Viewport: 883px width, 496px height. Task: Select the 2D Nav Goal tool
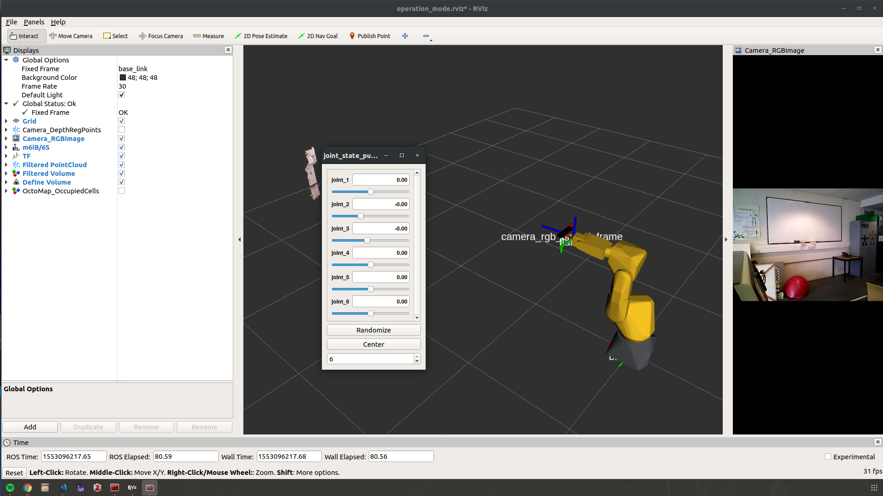coord(318,36)
